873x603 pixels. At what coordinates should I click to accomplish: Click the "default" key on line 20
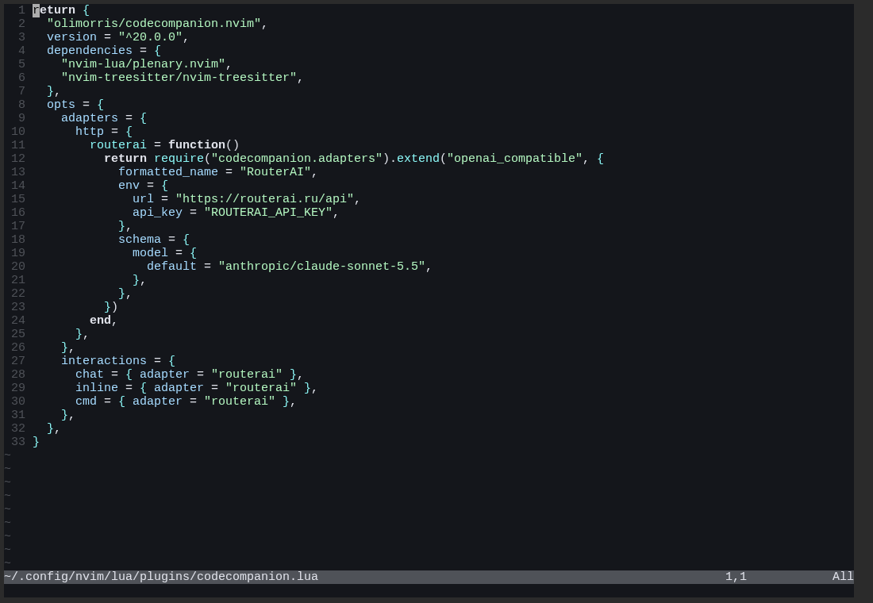point(171,266)
